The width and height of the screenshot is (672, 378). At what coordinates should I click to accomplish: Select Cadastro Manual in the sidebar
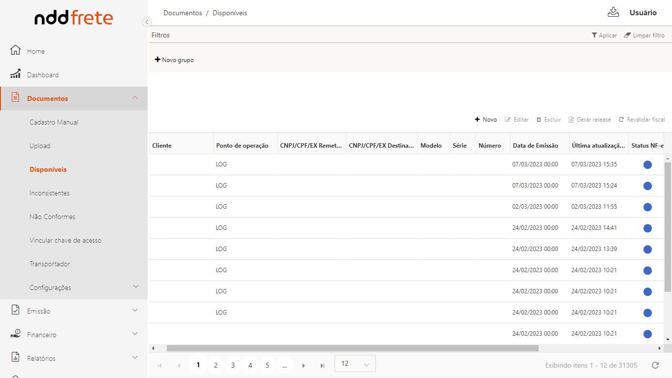coord(54,122)
